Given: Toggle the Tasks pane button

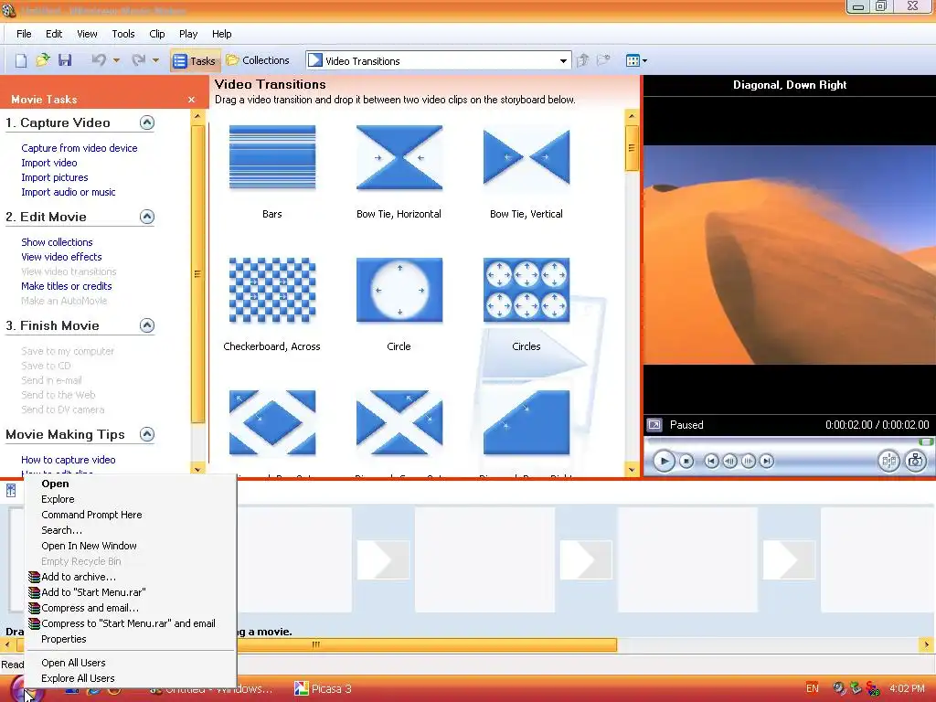Looking at the screenshot, I should (194, 61).
